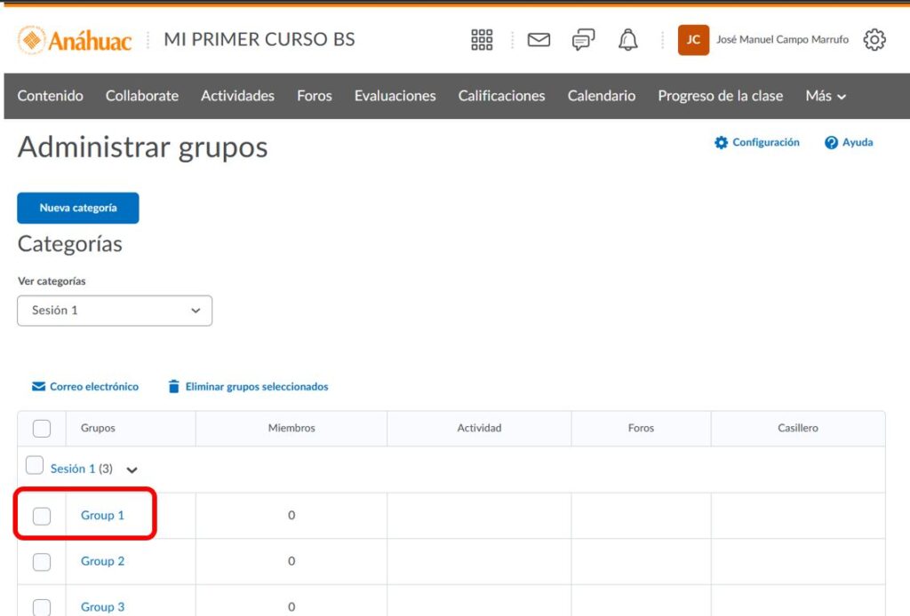This screenshot has width=910, height=616.
Task: Check the Group 1 checkbox
Action: point(42,516)
